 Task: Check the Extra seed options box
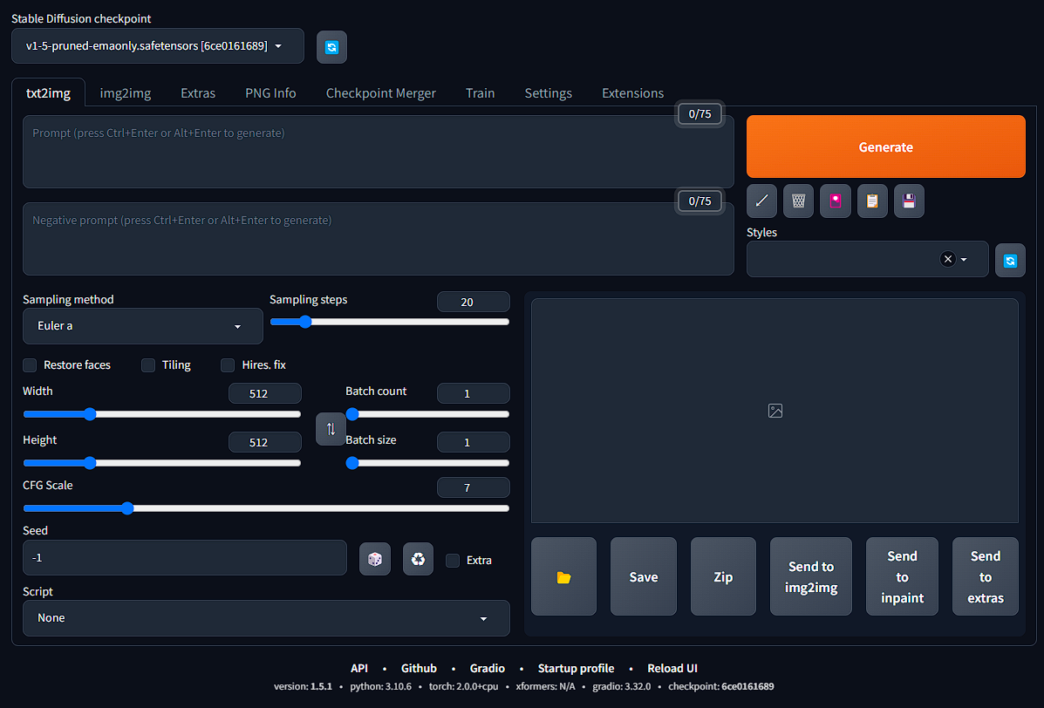tap(453, 561)
